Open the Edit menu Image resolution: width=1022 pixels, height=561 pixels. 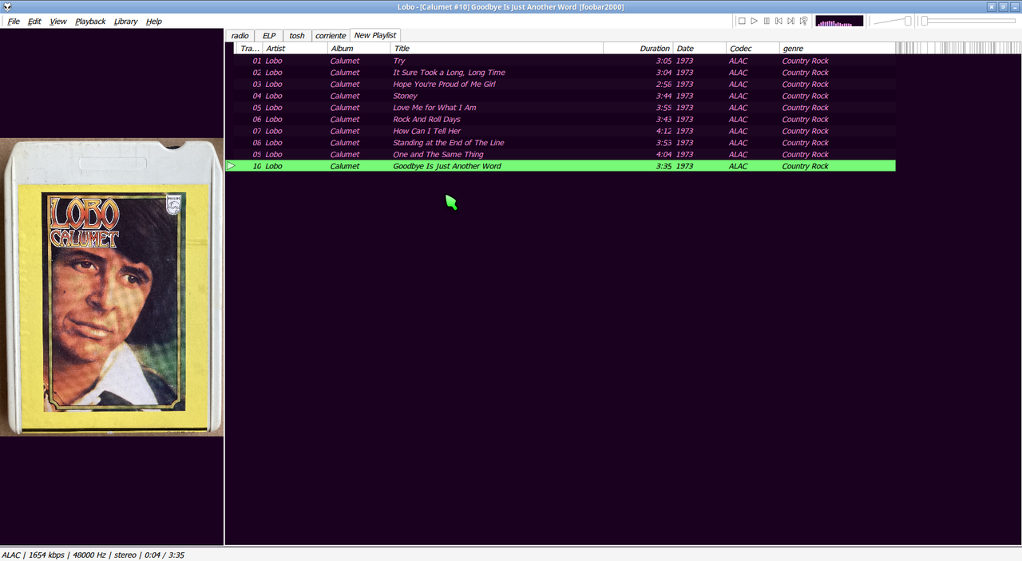pyautogui.click(x=34, y=22)
